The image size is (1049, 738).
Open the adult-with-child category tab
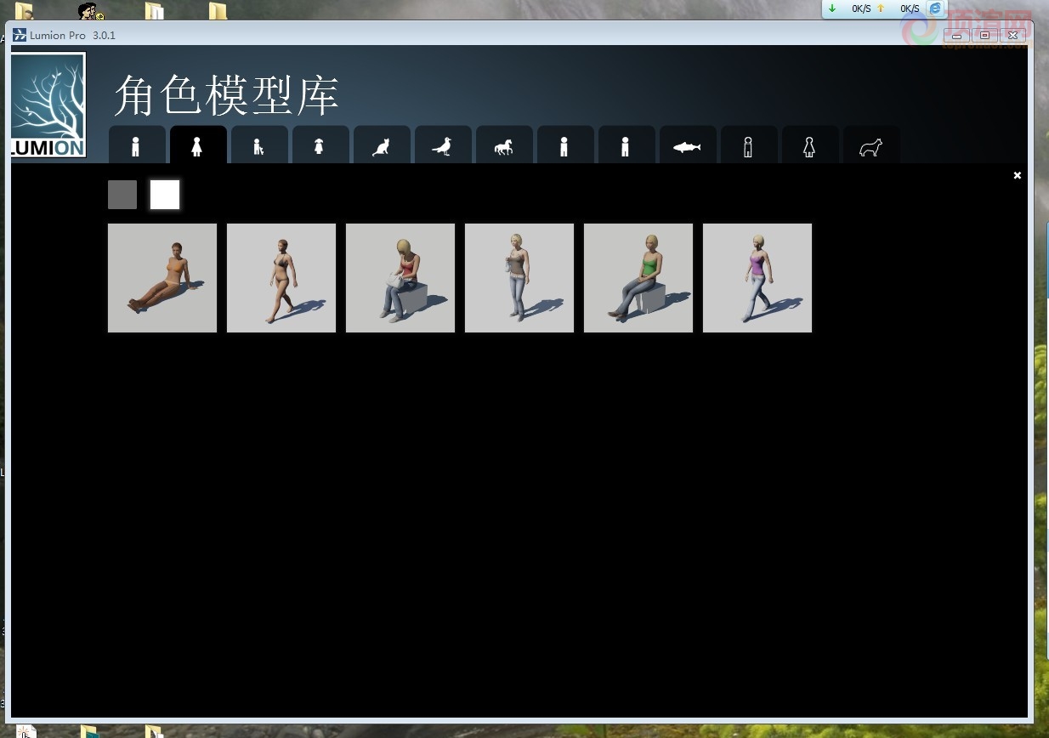tap(258, 145)
